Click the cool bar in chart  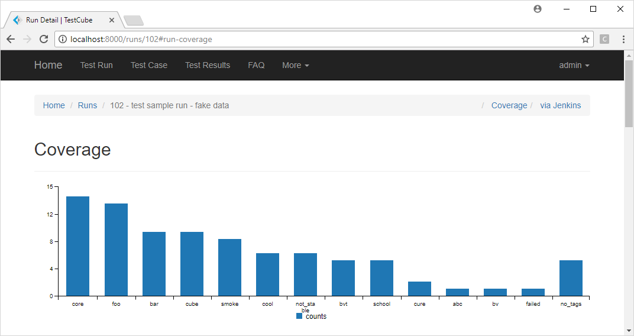tap(268, 274)
